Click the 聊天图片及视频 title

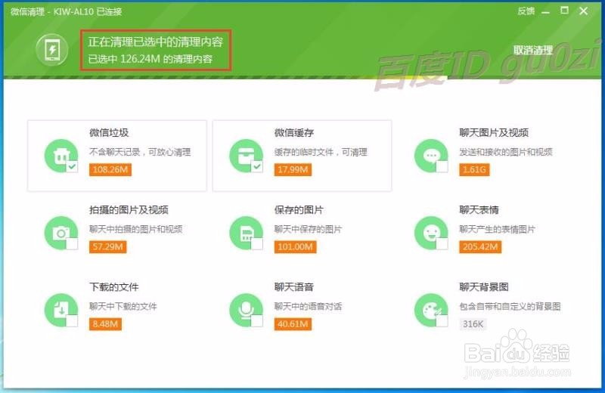click(494, 133)
